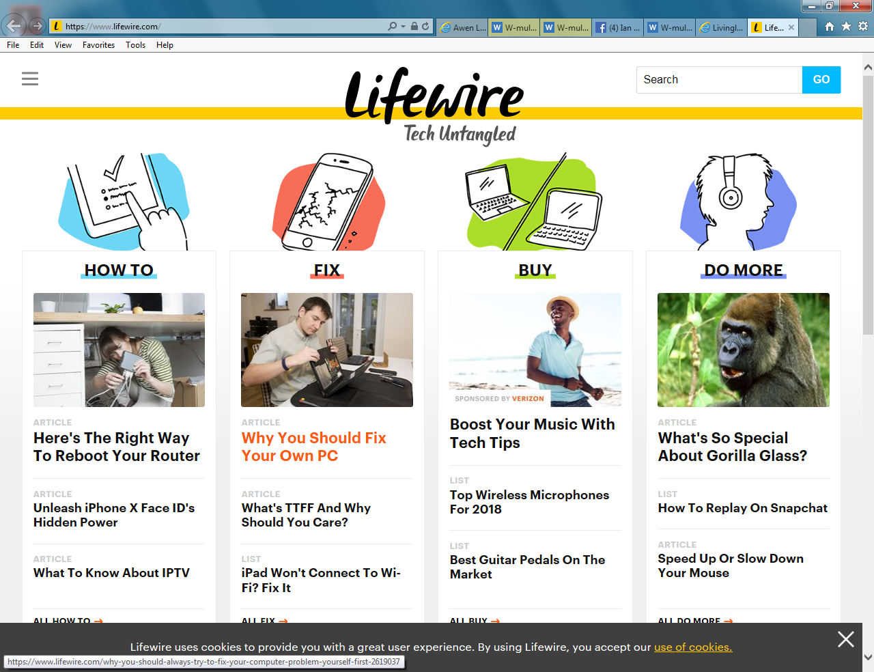Switch to the Livingl... tab

(722, 28)
